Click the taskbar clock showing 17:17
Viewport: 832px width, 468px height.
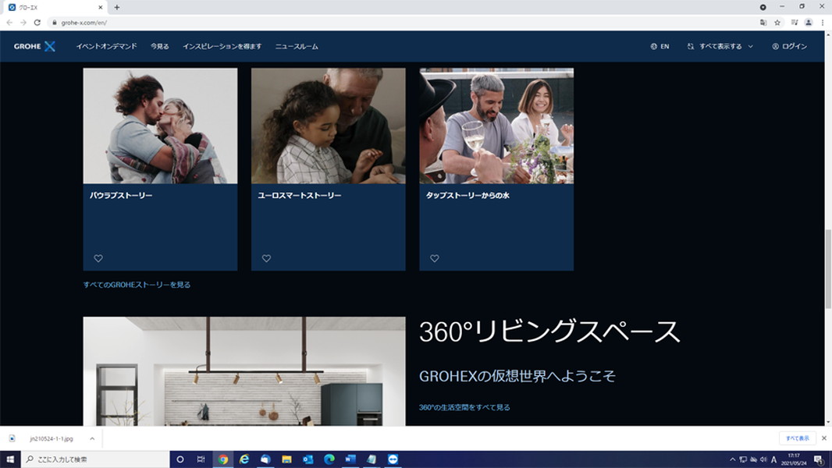pyautogui.click(x=794, y=459)
